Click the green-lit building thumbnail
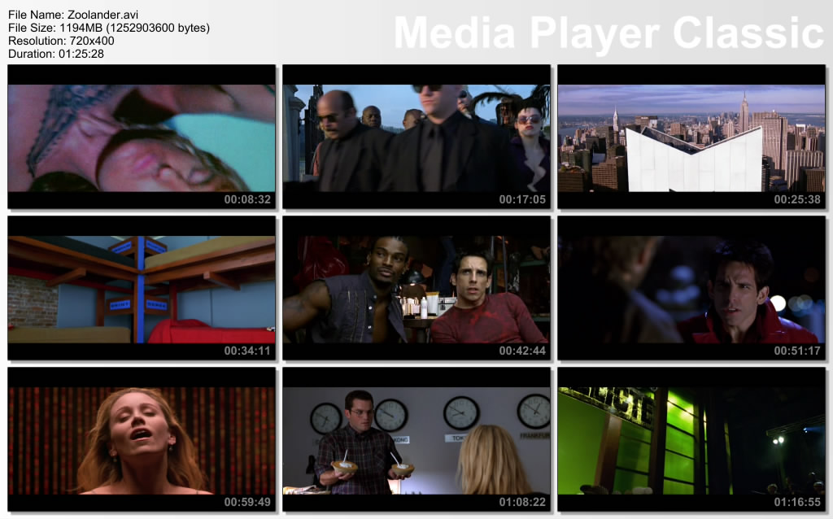833x519 pixels. pos(691,440)
